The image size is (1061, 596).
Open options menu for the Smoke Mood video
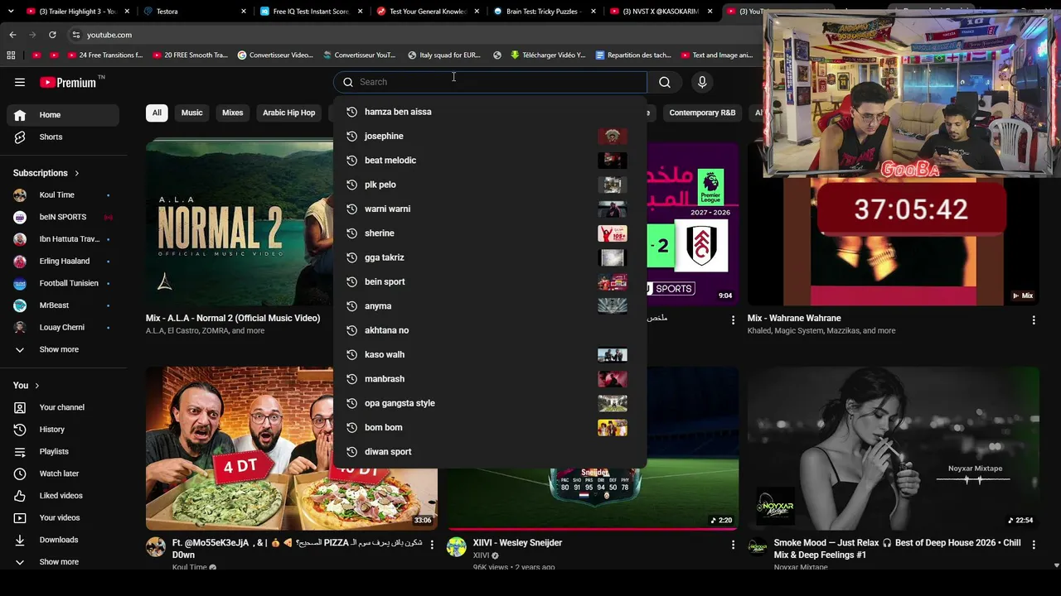point(1034,545)
